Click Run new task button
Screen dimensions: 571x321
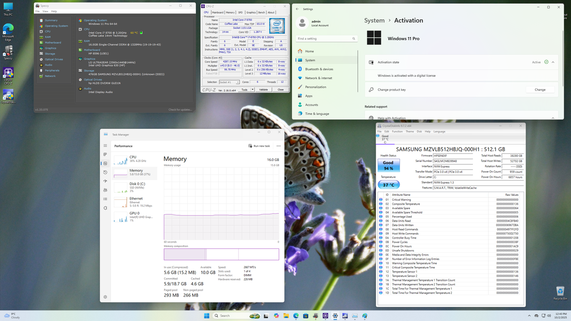(x=259, y=146)
